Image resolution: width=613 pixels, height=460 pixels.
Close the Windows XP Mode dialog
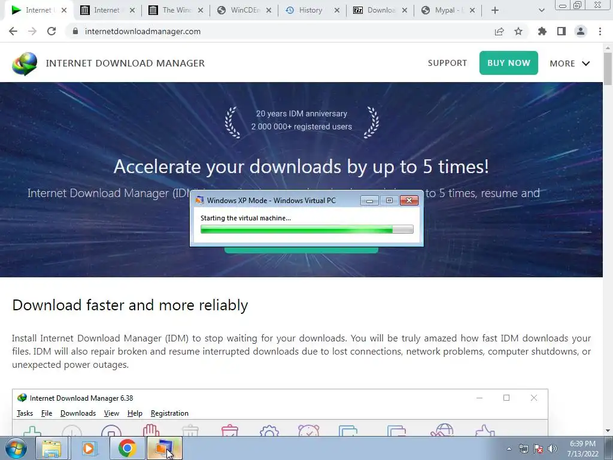point(409,201)
